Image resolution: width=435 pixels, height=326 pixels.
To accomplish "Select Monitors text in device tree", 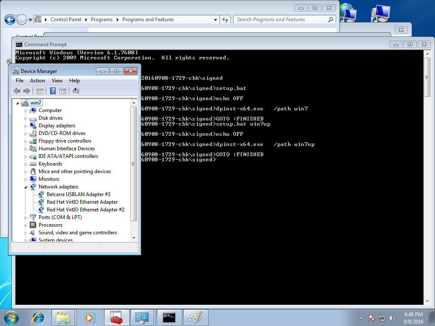I will pyautogui.click(x=49, y=179).
